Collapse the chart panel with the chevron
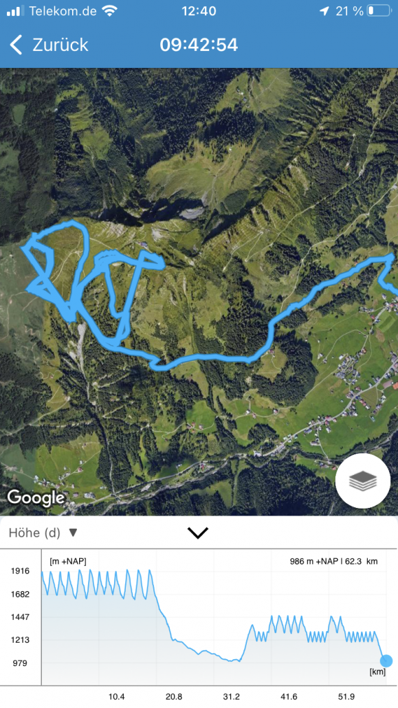 198,533
